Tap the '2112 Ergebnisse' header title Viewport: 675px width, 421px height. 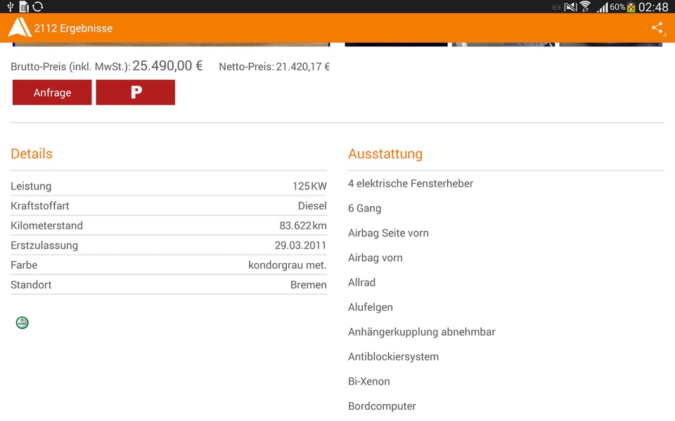coord(73,28)
